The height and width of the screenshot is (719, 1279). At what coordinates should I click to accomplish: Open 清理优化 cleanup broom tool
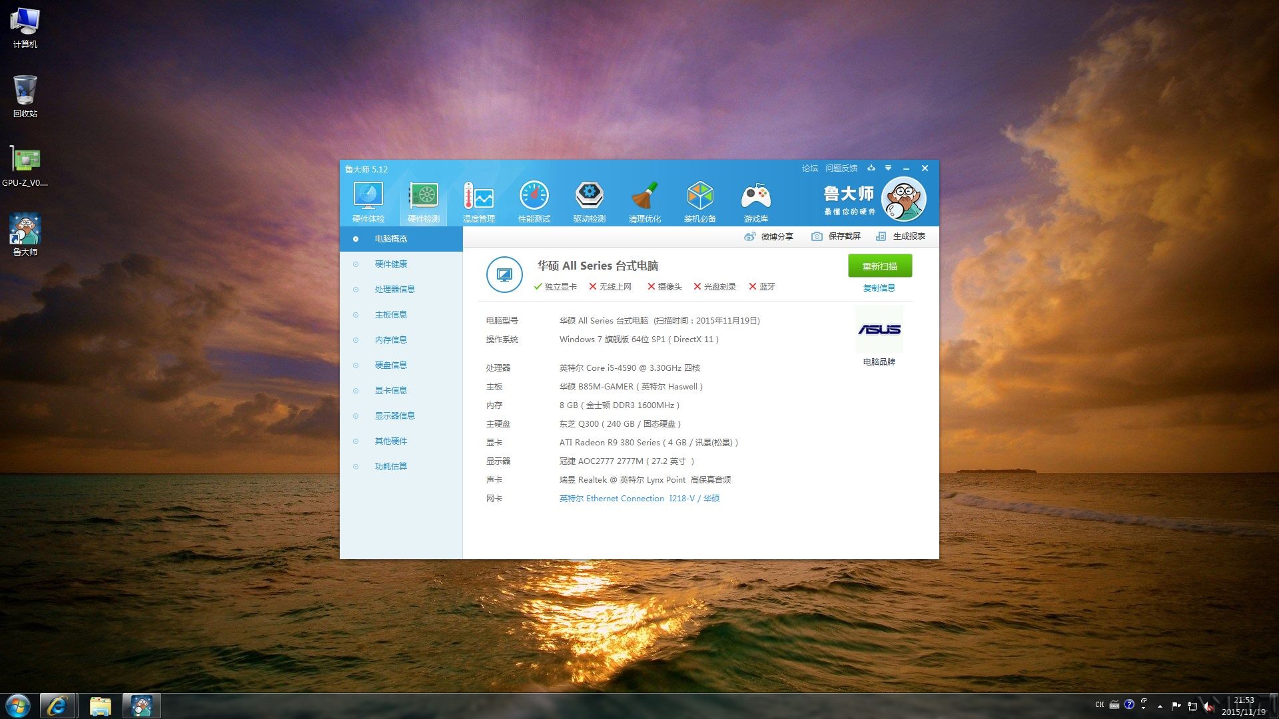pos(645,202)
